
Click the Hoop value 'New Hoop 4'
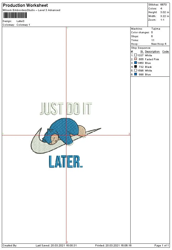tap(159, 44)
